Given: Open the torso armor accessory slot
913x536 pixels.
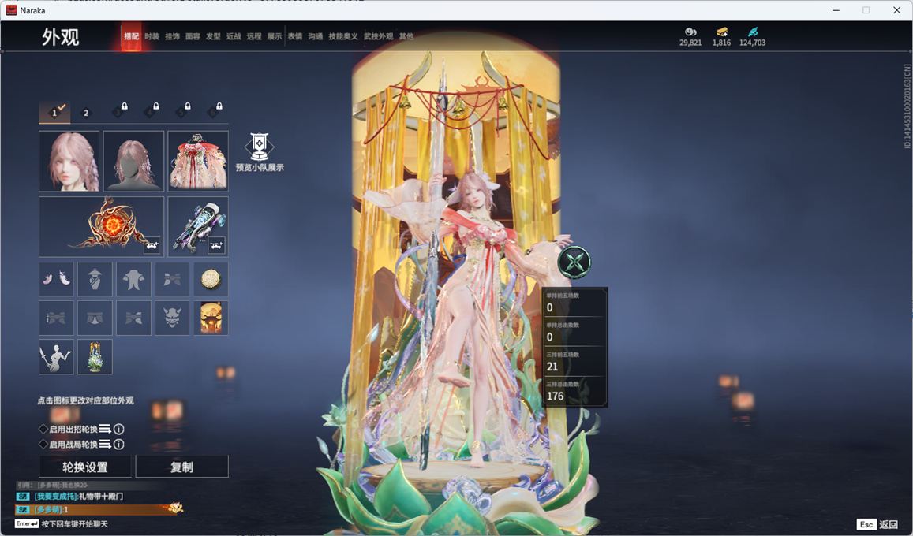Looking at the screenshot, I should (x=133, y=280).
